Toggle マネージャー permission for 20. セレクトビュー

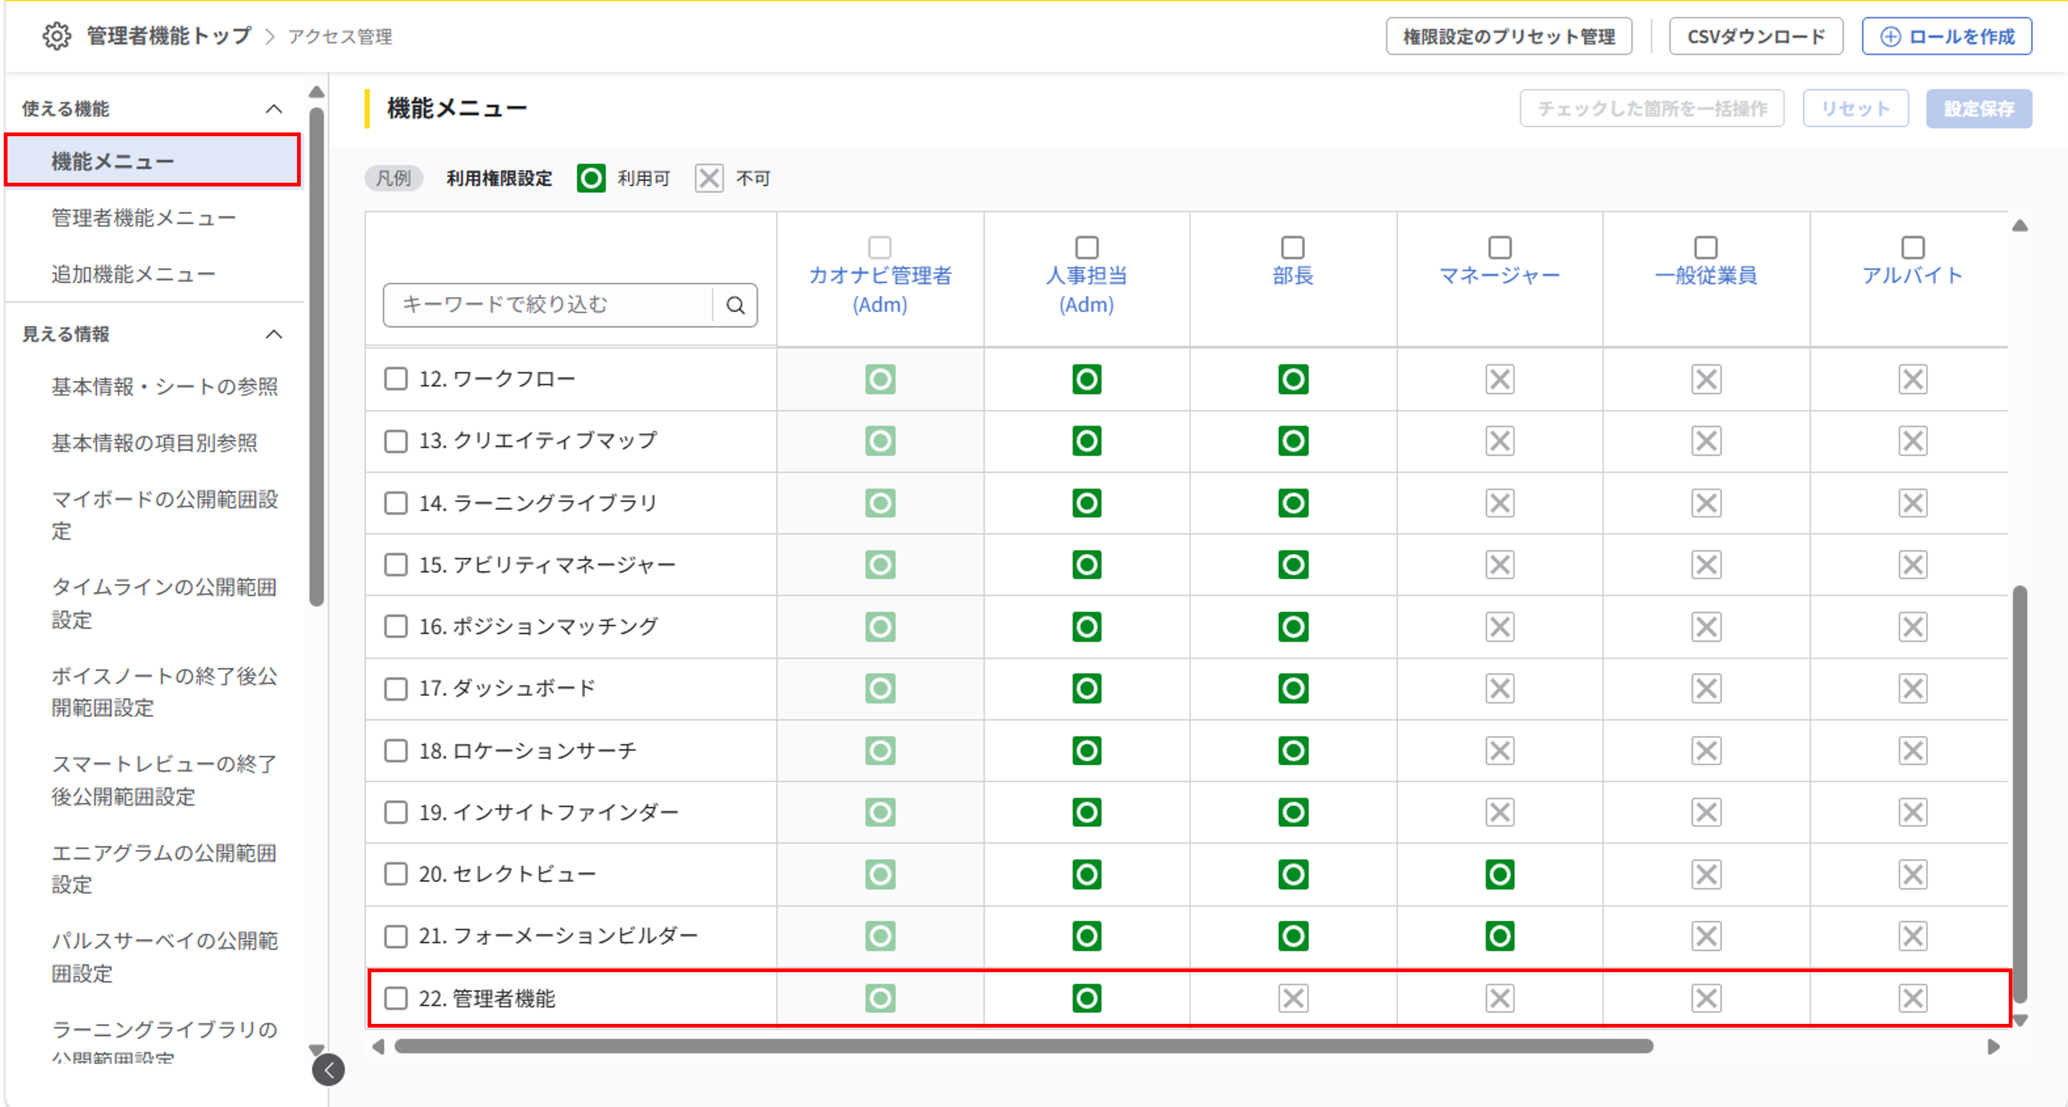[1500, 875]
